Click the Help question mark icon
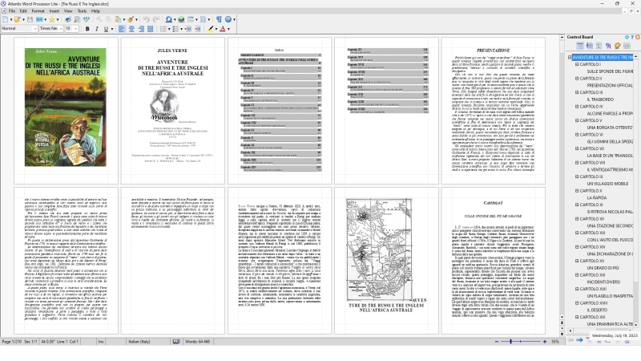The height and width of the screenshot is (361, 641). [228, 19]
